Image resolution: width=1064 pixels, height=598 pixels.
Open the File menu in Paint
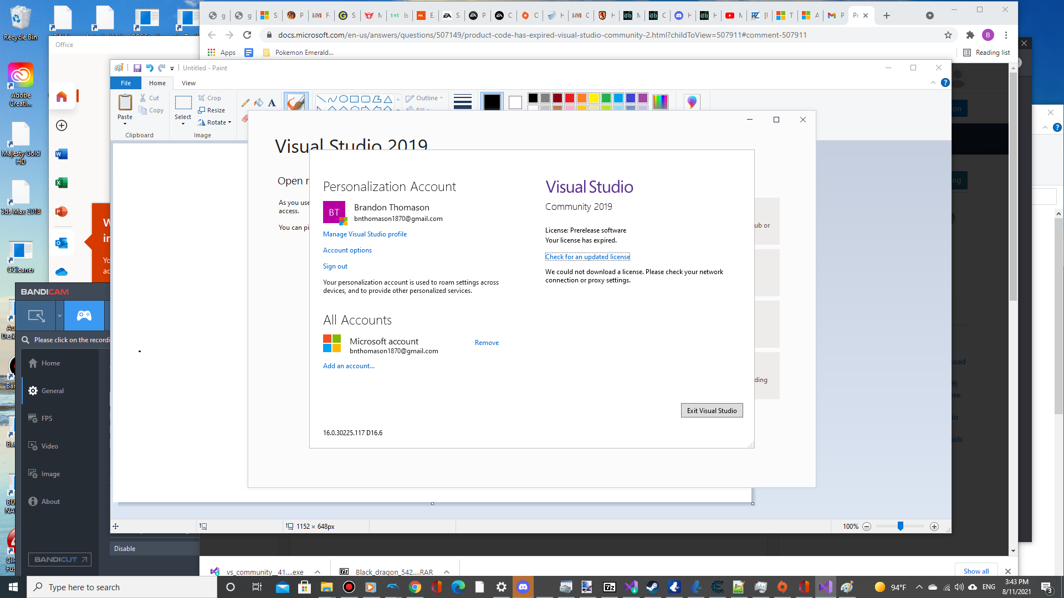click(126, 83)
